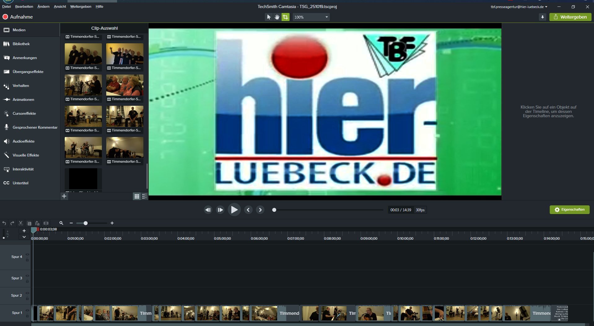Lock the Spur 1 track

click(x=27, y=316)
